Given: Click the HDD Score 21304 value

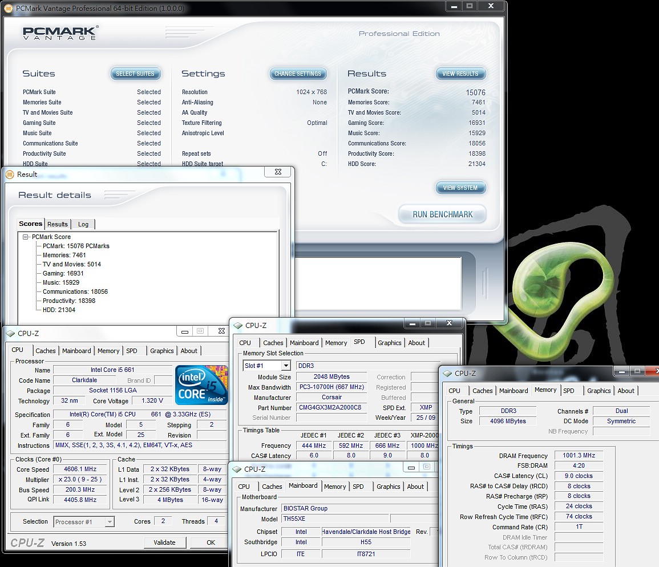Looking at the screenshot, I should (477, 164).
